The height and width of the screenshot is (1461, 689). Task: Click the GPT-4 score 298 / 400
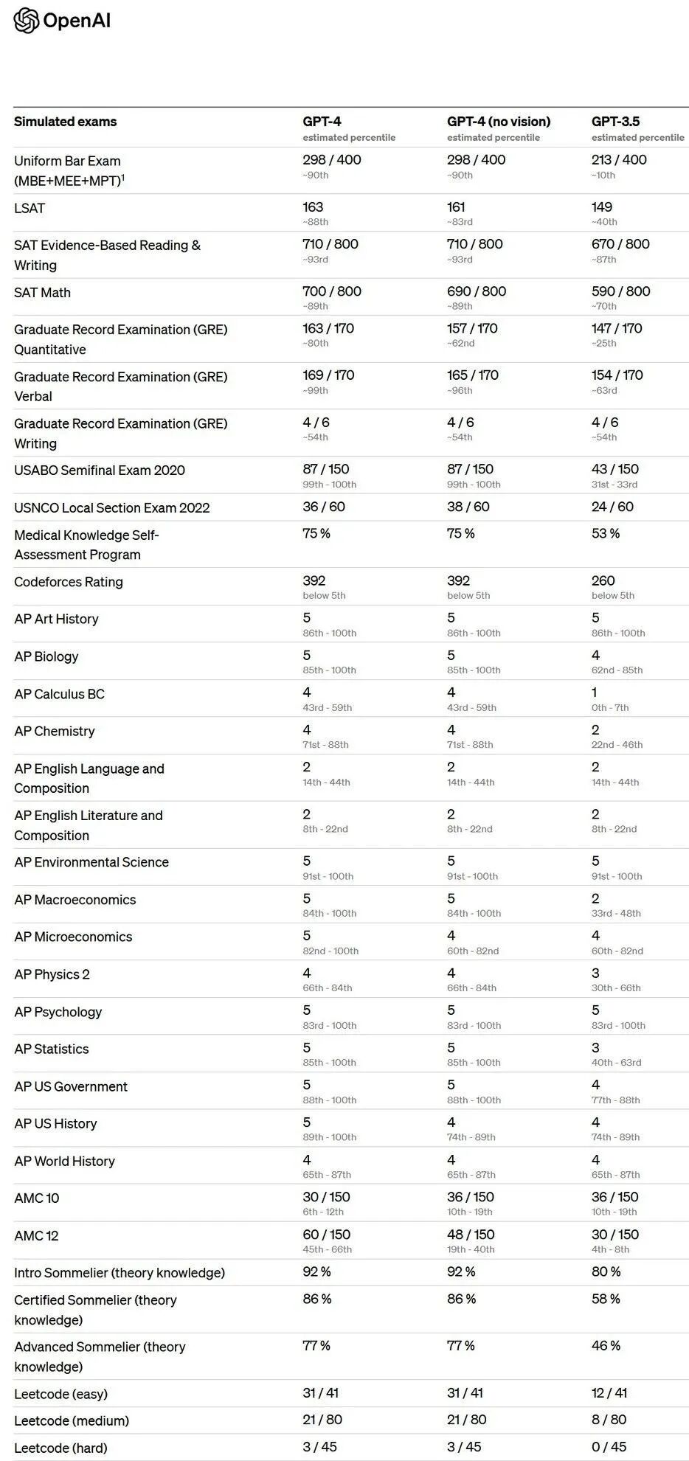pos(332,160)
